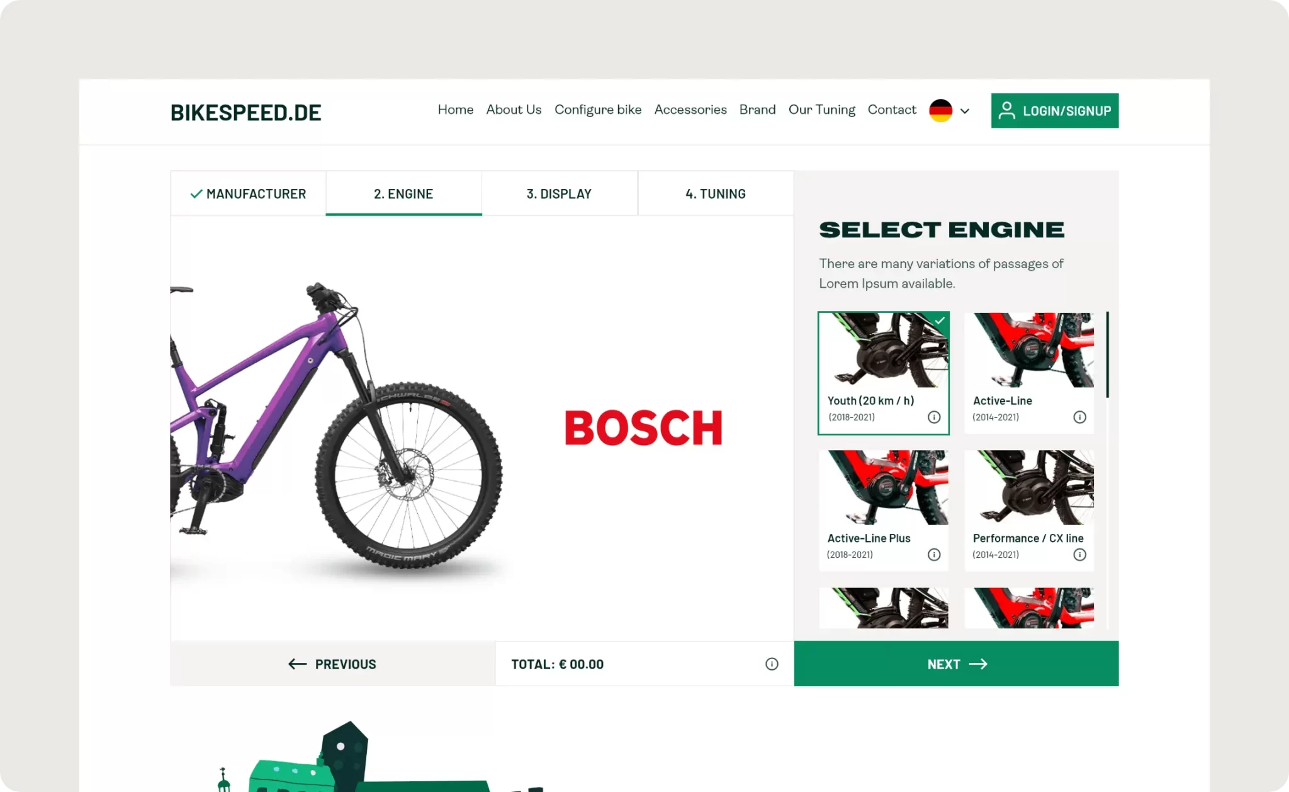Click the left arrow icon next to Previous
The height and width of the screenshot is (792, 1289).
click(298, 664)
